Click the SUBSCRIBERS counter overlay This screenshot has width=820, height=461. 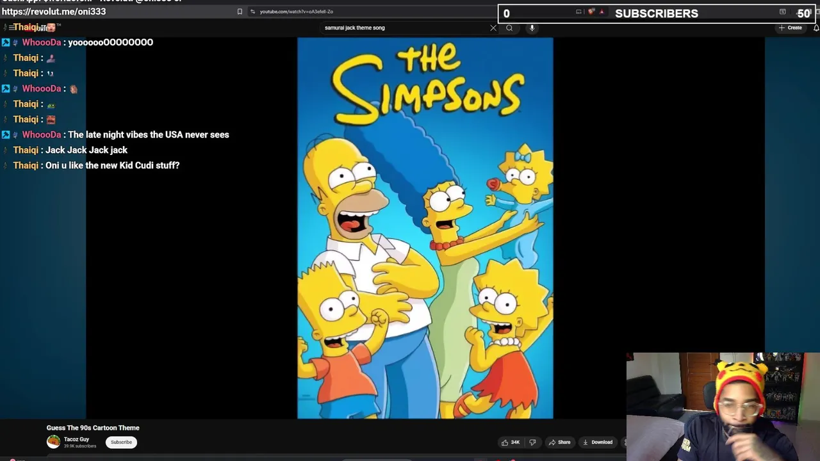pos(656,13)
